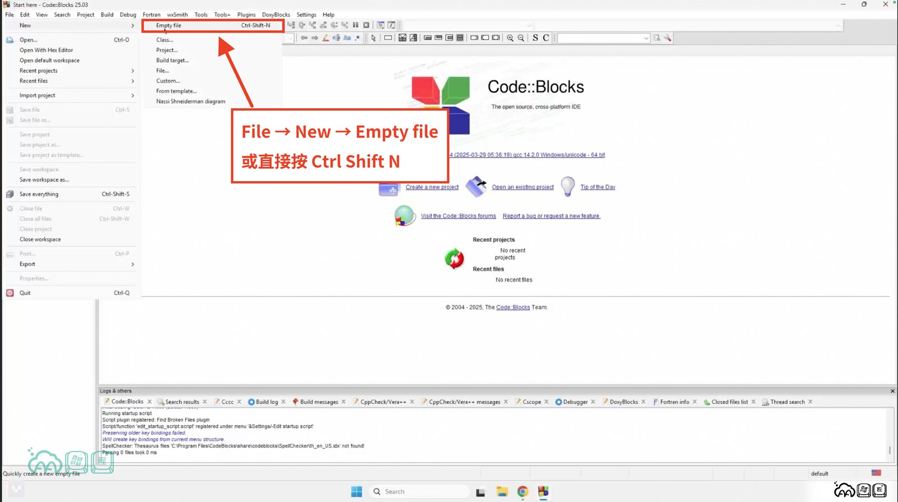The width and height of the screenshot is (898, 502).
Task: Click the Code::Blocks forums globe icon
Action: coord(404,216)
